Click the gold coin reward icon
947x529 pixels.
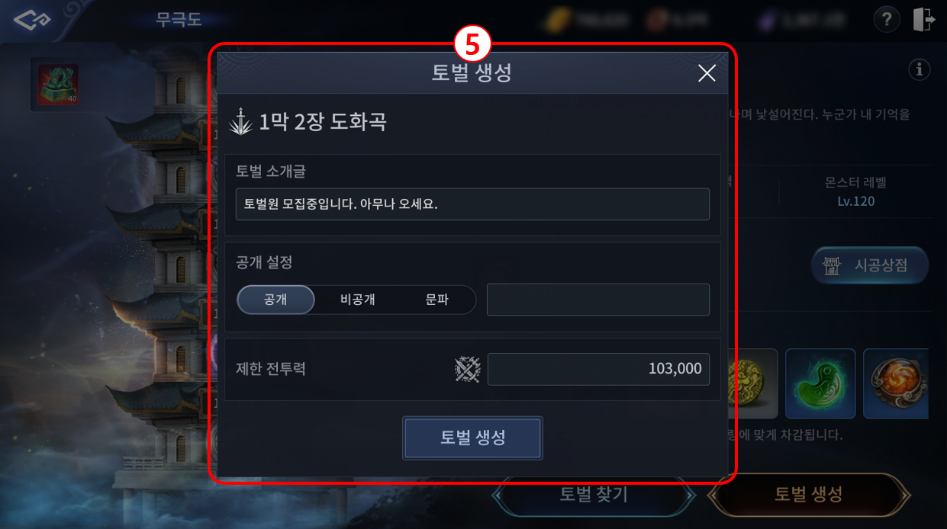point(752,383)
